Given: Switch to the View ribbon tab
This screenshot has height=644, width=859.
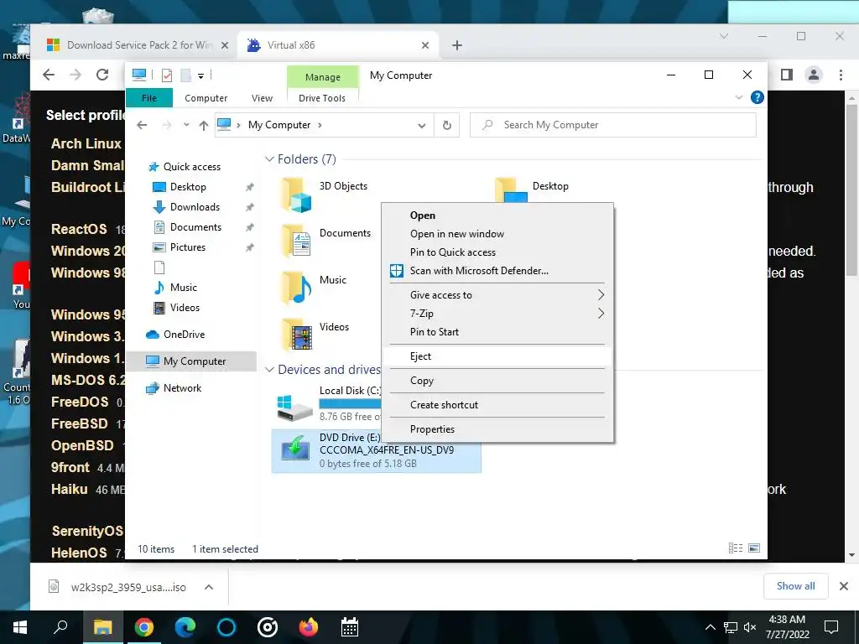Looking at the screenshot, I should [x=262, y=98].
